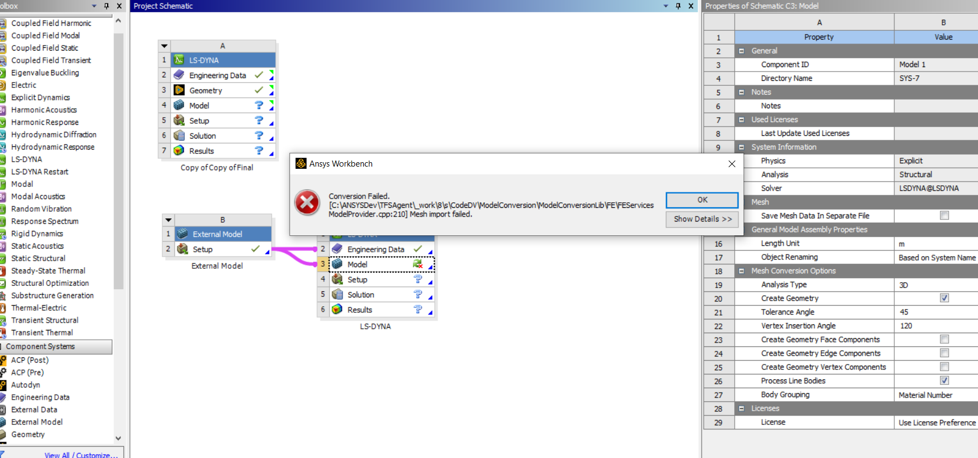Viewport: 978px width, 458px height.
Task: Uncheck Process Line Bodies
Action: click(944, 380)
